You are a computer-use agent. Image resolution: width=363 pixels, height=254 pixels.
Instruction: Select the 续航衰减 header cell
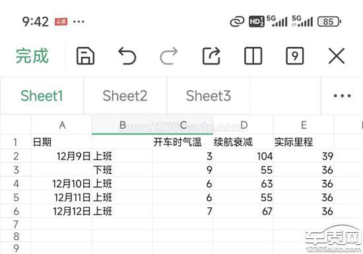coord(243,142)
